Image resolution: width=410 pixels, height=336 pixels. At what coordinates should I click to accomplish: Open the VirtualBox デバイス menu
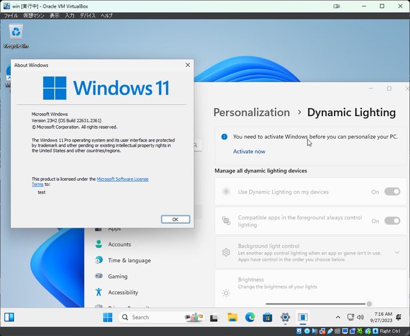(87, 15)
